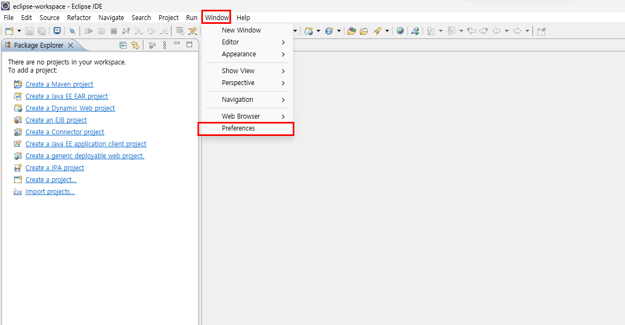Viewport: 625px width, 325px height.
Task: Click the New wizard toolbar icon
Action: 9,31
